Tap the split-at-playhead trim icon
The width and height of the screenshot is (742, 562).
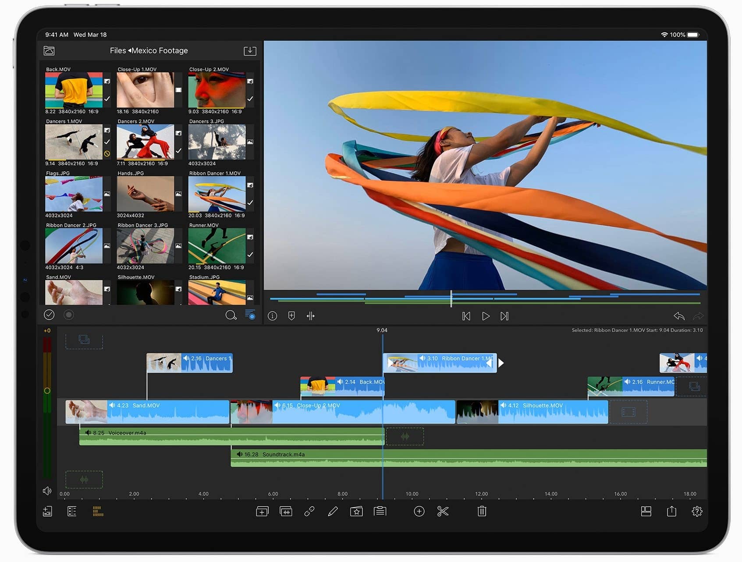pyautogui.click(x=311, y=316)
